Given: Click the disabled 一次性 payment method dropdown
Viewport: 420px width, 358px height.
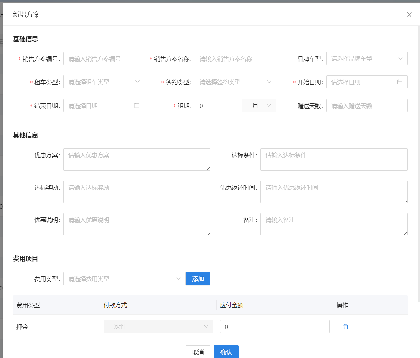Looking at the screenshot, I should [x=158, y=327].
